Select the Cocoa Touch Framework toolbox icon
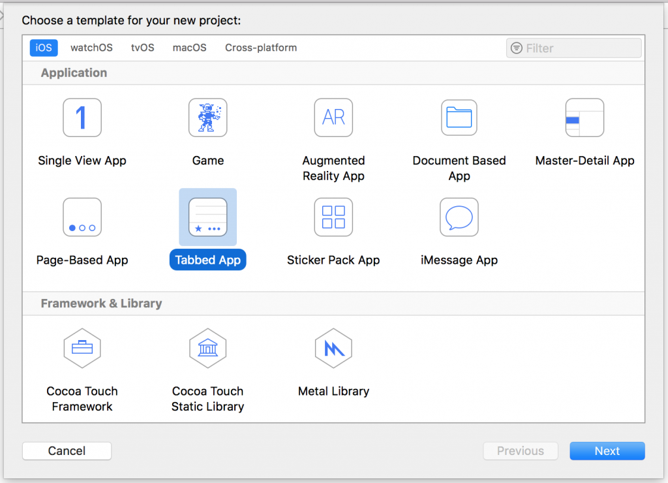The height and width of the screenshot is (483, 668). [82, 349]
